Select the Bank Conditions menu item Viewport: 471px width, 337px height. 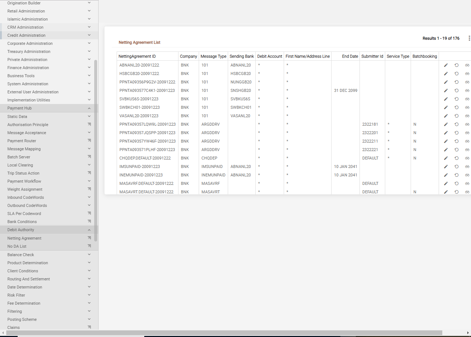tap(22, 222)
